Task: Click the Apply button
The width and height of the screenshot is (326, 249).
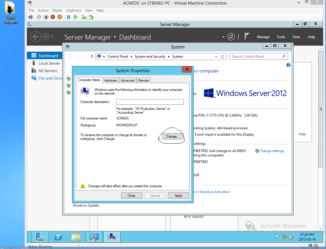Action: 178,196
